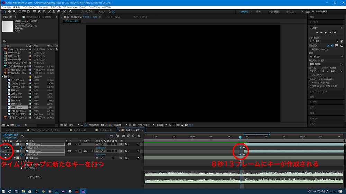Screen dimensions: 346x194
Task: Open the エフェクト(T) menu
Action: coord(54,7)
